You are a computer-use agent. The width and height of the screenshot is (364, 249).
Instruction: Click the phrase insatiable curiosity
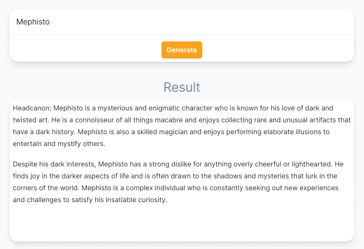[136, 200]
